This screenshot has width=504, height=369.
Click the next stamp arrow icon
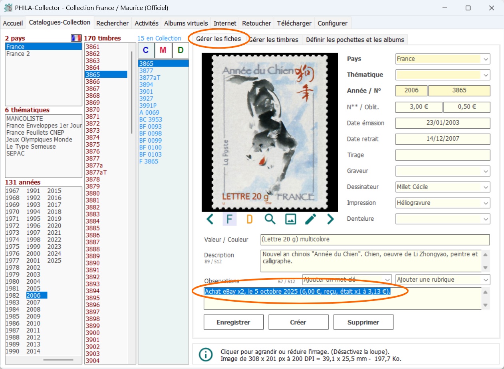330,219
